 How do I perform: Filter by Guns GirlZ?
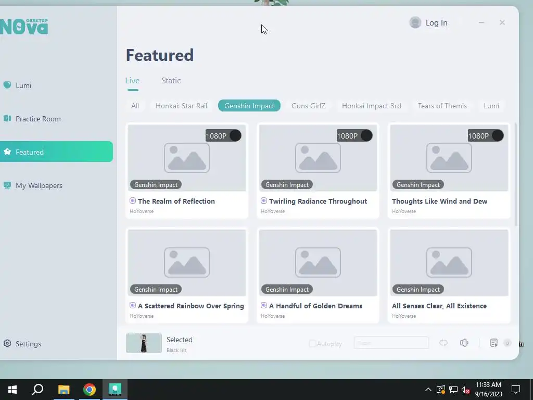[x=308, y=106]
